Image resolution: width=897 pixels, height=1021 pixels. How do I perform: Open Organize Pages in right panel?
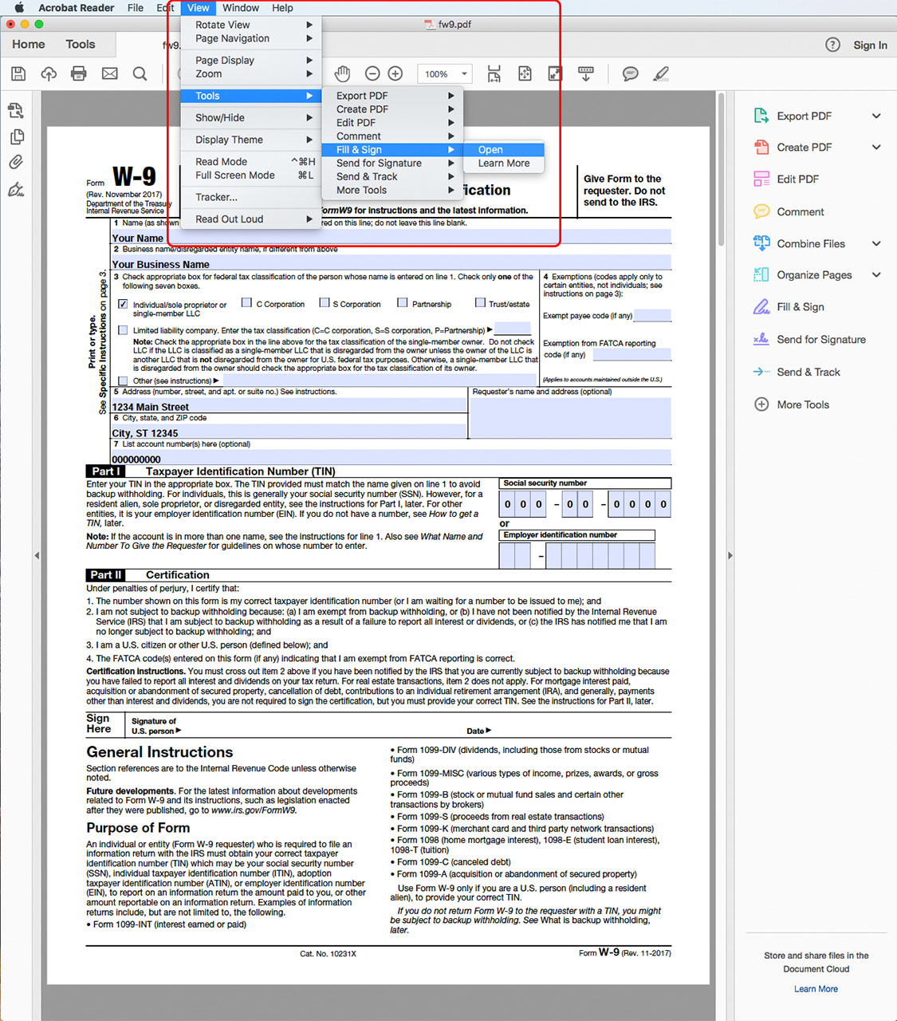(813, 275)
